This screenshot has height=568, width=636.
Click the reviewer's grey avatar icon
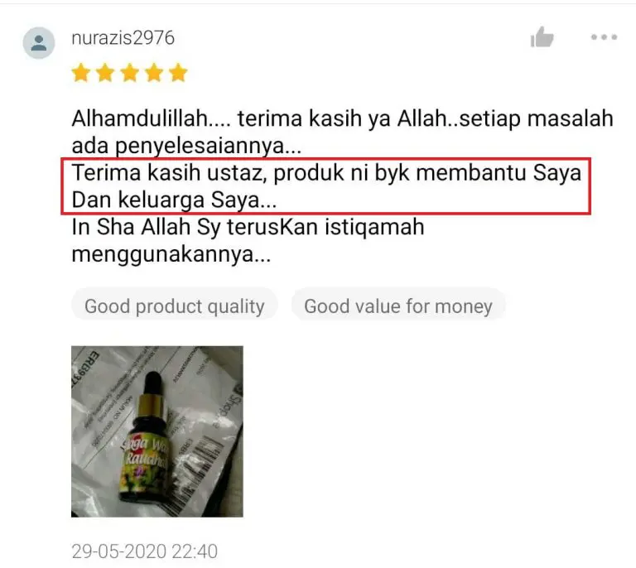39,42
